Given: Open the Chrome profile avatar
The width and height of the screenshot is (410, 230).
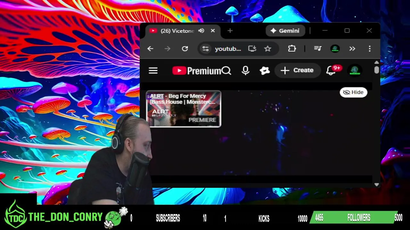Looking at the screenshot, I should 335,49.
